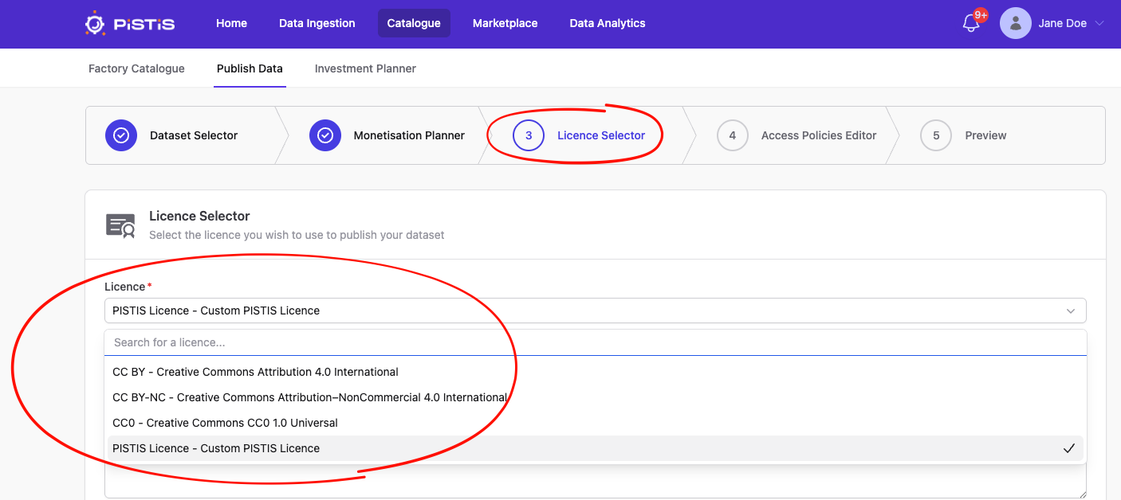The height and width of the screenshot is (500, 1121).
Task: Click the step 4 circle icon
Action: (732, 135)
